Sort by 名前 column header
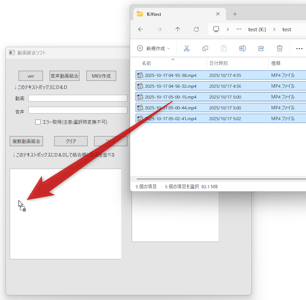Image resolution: width=306 pixels, height=300 pixels. pos(146,63)
